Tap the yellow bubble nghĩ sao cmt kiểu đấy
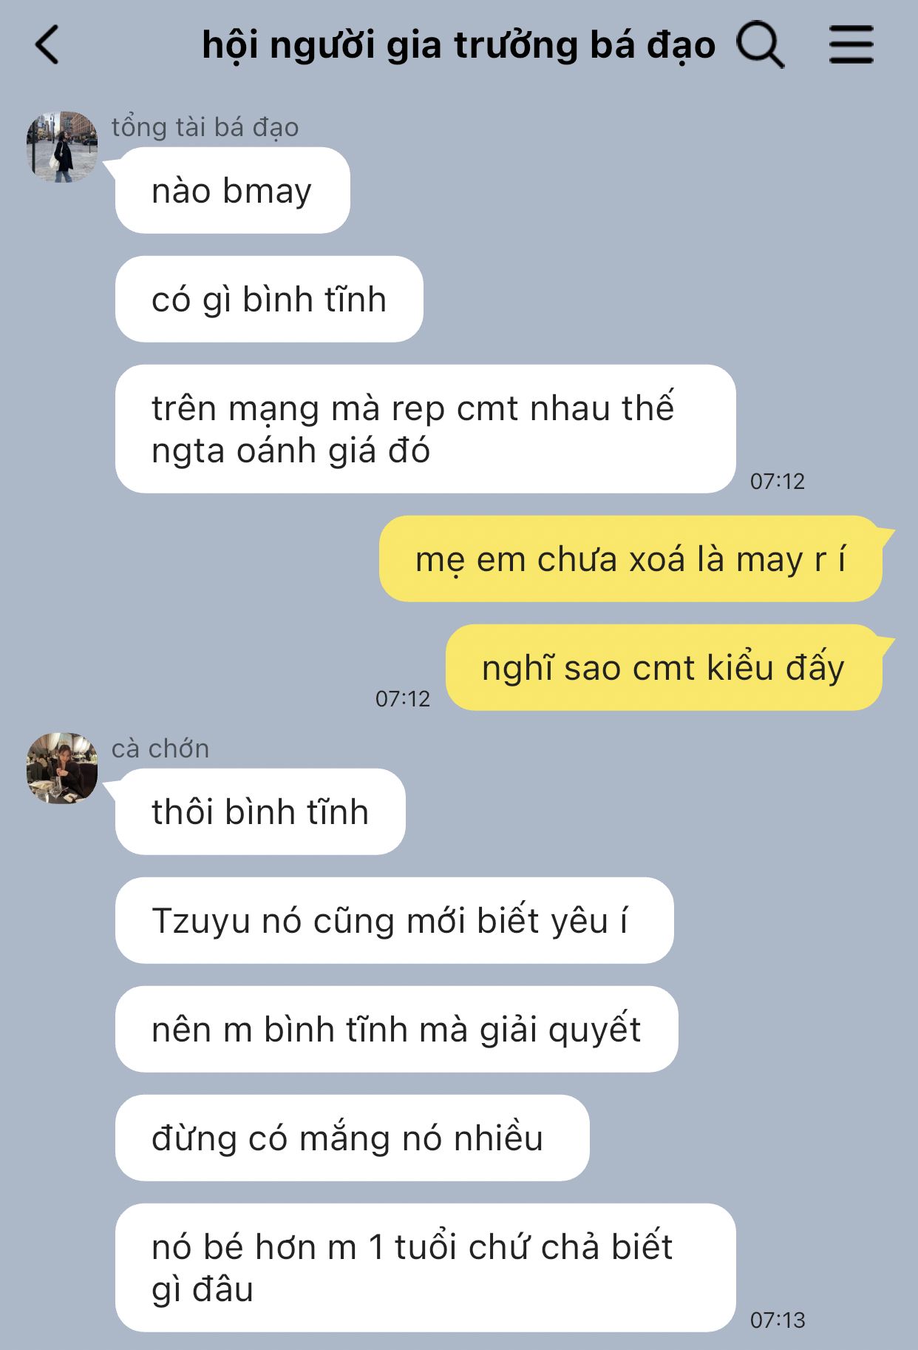The height and width of the screenshot is (1350, 918). [664, 668]
